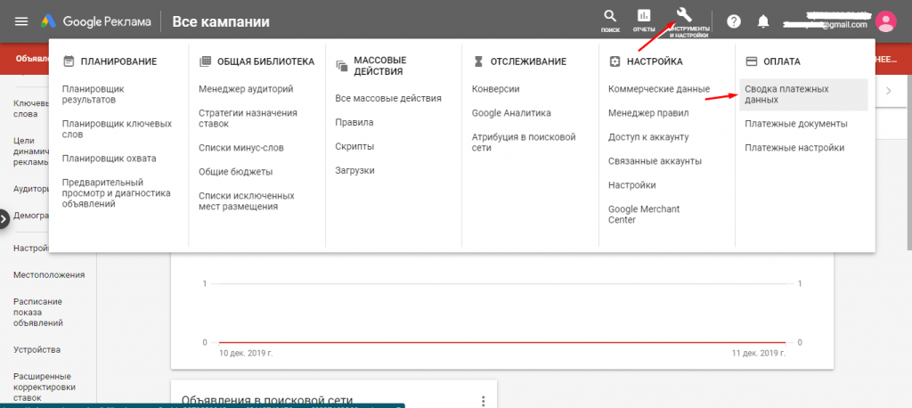Click the ОТСЛЕЖИВАНИЕ column heading
912x408 pixels.
(528, 61)
